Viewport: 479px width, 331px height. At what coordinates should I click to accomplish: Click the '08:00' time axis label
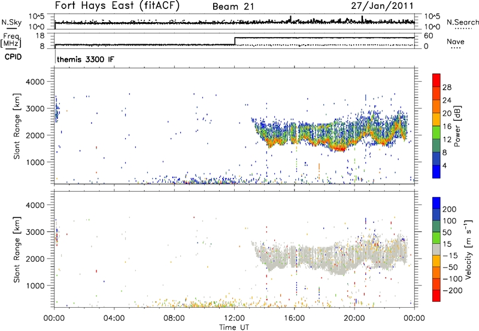[174, 318]
